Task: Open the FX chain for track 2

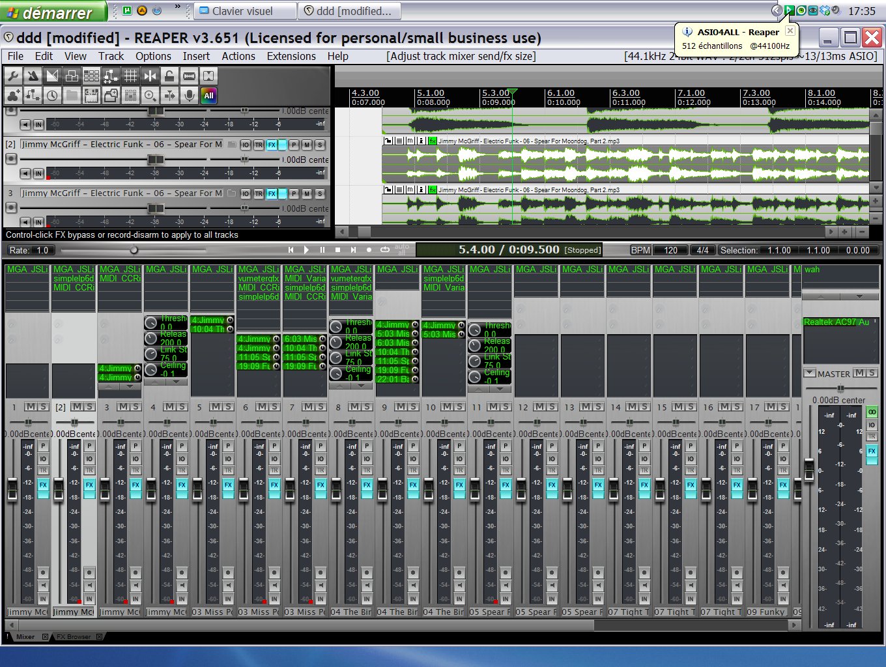Action: click(x=272, y=145)
